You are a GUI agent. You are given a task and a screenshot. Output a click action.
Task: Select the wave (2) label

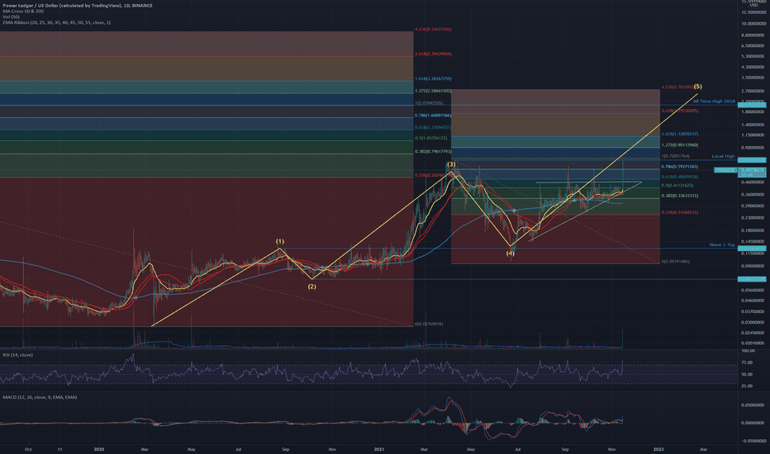311,286
